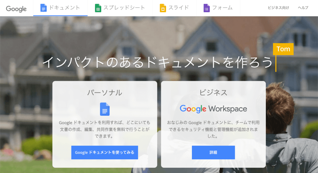Click the purple Forms icon in the navigation bar
The image size is (318, 173).
tap(207, 8)
